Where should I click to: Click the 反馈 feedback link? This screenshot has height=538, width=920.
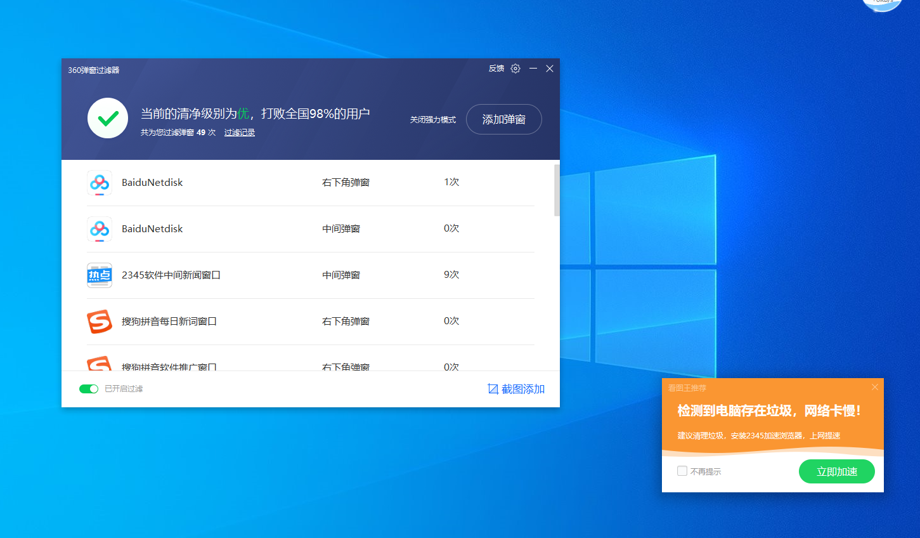pos(496,69)
